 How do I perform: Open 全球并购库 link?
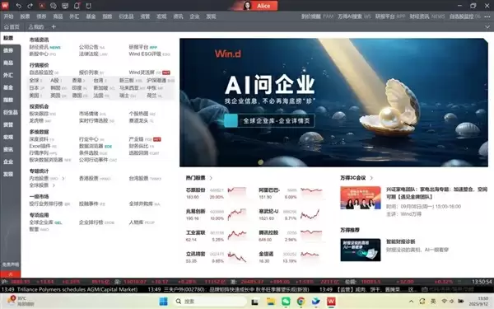point(144,204)
